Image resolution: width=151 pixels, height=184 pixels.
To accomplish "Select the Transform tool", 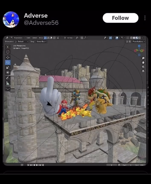I will pos(8,72).
